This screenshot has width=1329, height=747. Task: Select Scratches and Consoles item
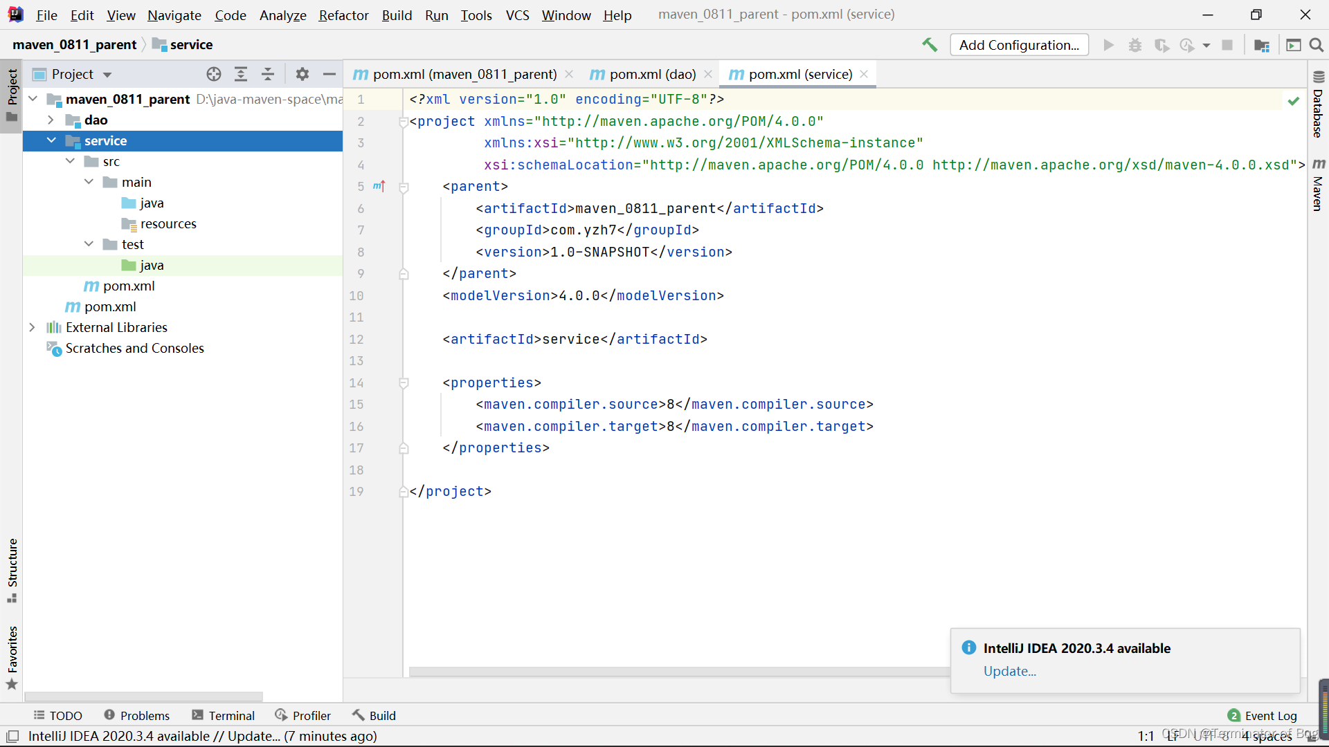[125, 348]
